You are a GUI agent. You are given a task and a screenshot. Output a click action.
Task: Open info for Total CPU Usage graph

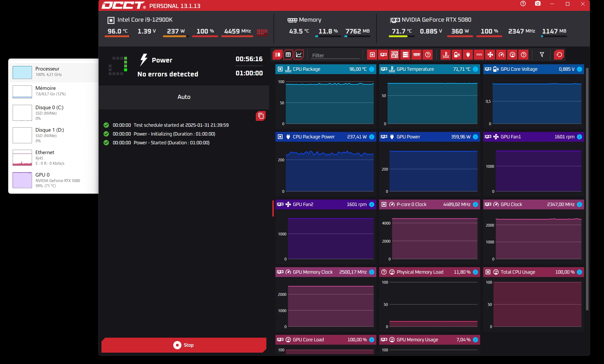(x=579, y=272)
